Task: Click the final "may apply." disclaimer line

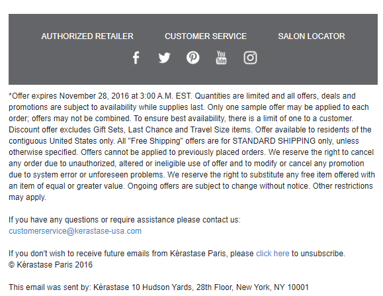Action: [x=27, y=197]
